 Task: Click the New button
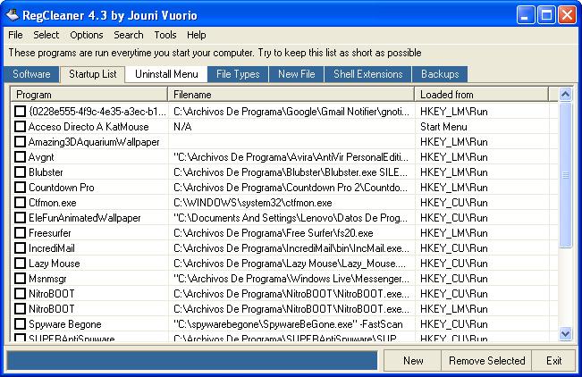[x=413, y=361]
